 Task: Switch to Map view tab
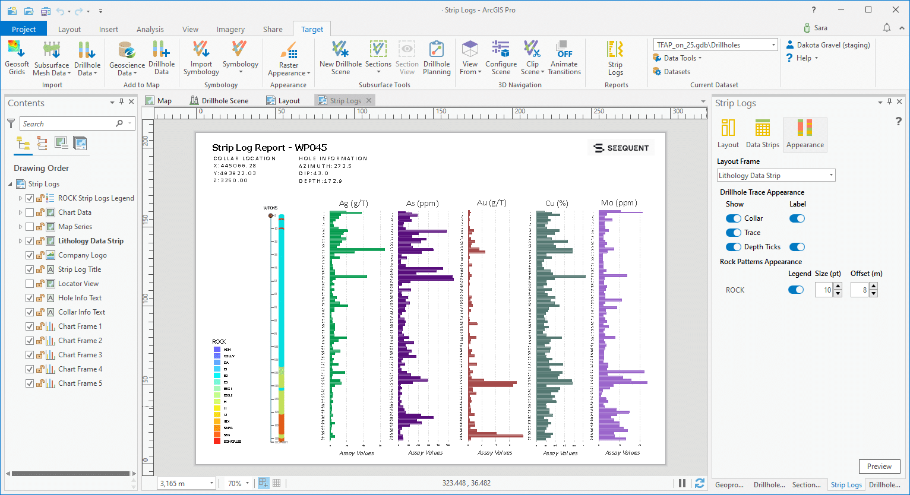tap(158, 101)
